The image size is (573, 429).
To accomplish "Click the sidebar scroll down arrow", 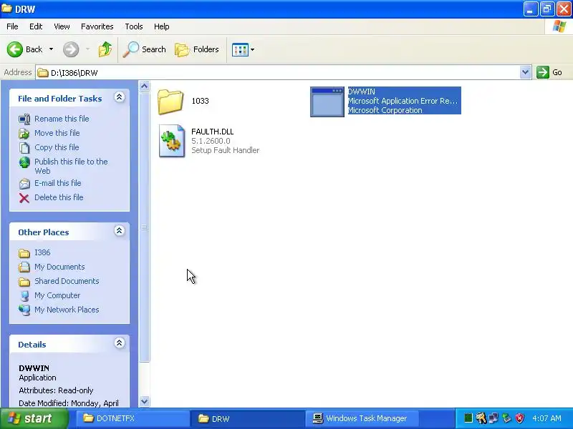I will [145, 401].
